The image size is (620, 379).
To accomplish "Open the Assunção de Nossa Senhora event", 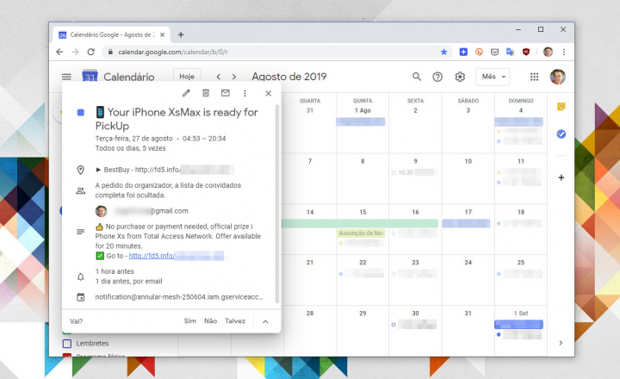I will pyautogui.click(x=361, y=233).
